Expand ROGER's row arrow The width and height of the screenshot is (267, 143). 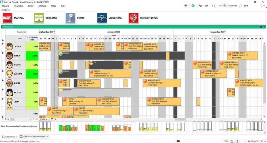3,80
